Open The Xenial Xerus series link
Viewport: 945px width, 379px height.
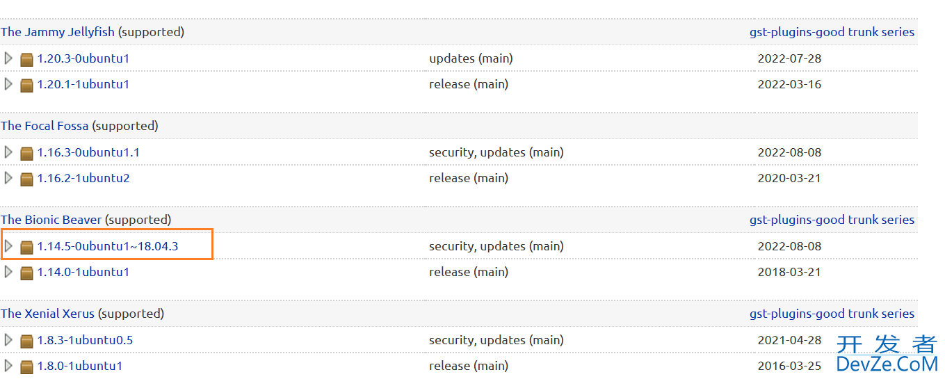[47, 314]
